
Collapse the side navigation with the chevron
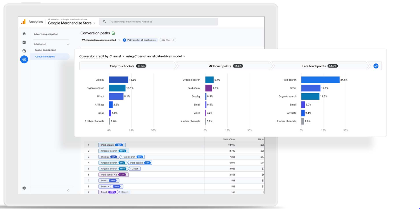click(x=68, y=190)
